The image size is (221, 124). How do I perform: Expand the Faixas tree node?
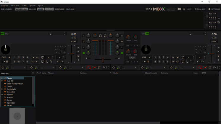coord(2,78)
